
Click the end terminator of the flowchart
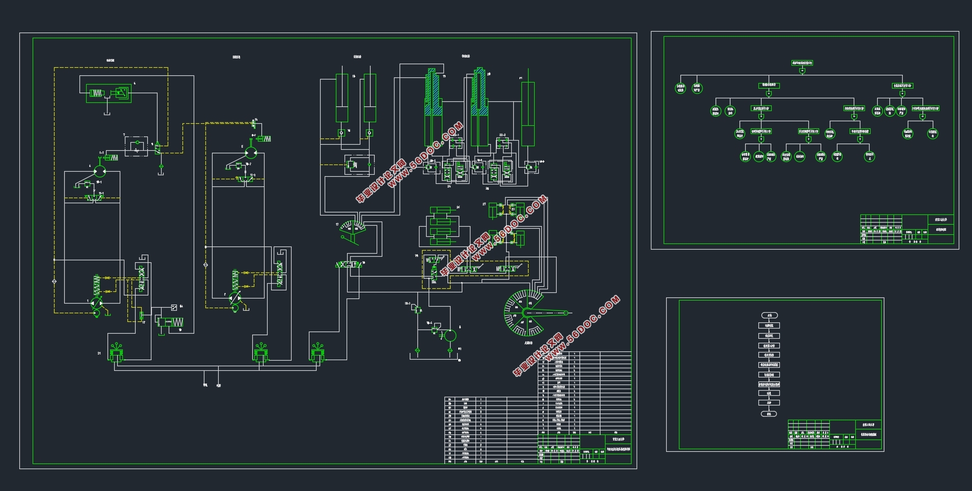(x=769, y=414)
